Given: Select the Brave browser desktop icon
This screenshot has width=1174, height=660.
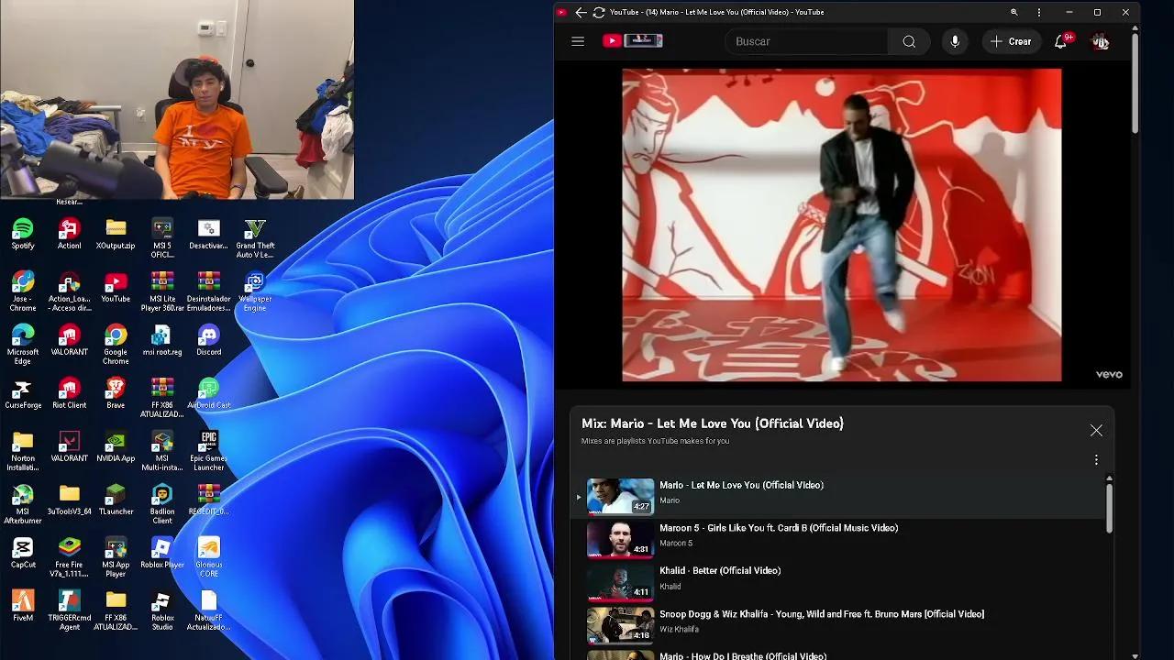Looking at the screenshot, I should point(116,394).
